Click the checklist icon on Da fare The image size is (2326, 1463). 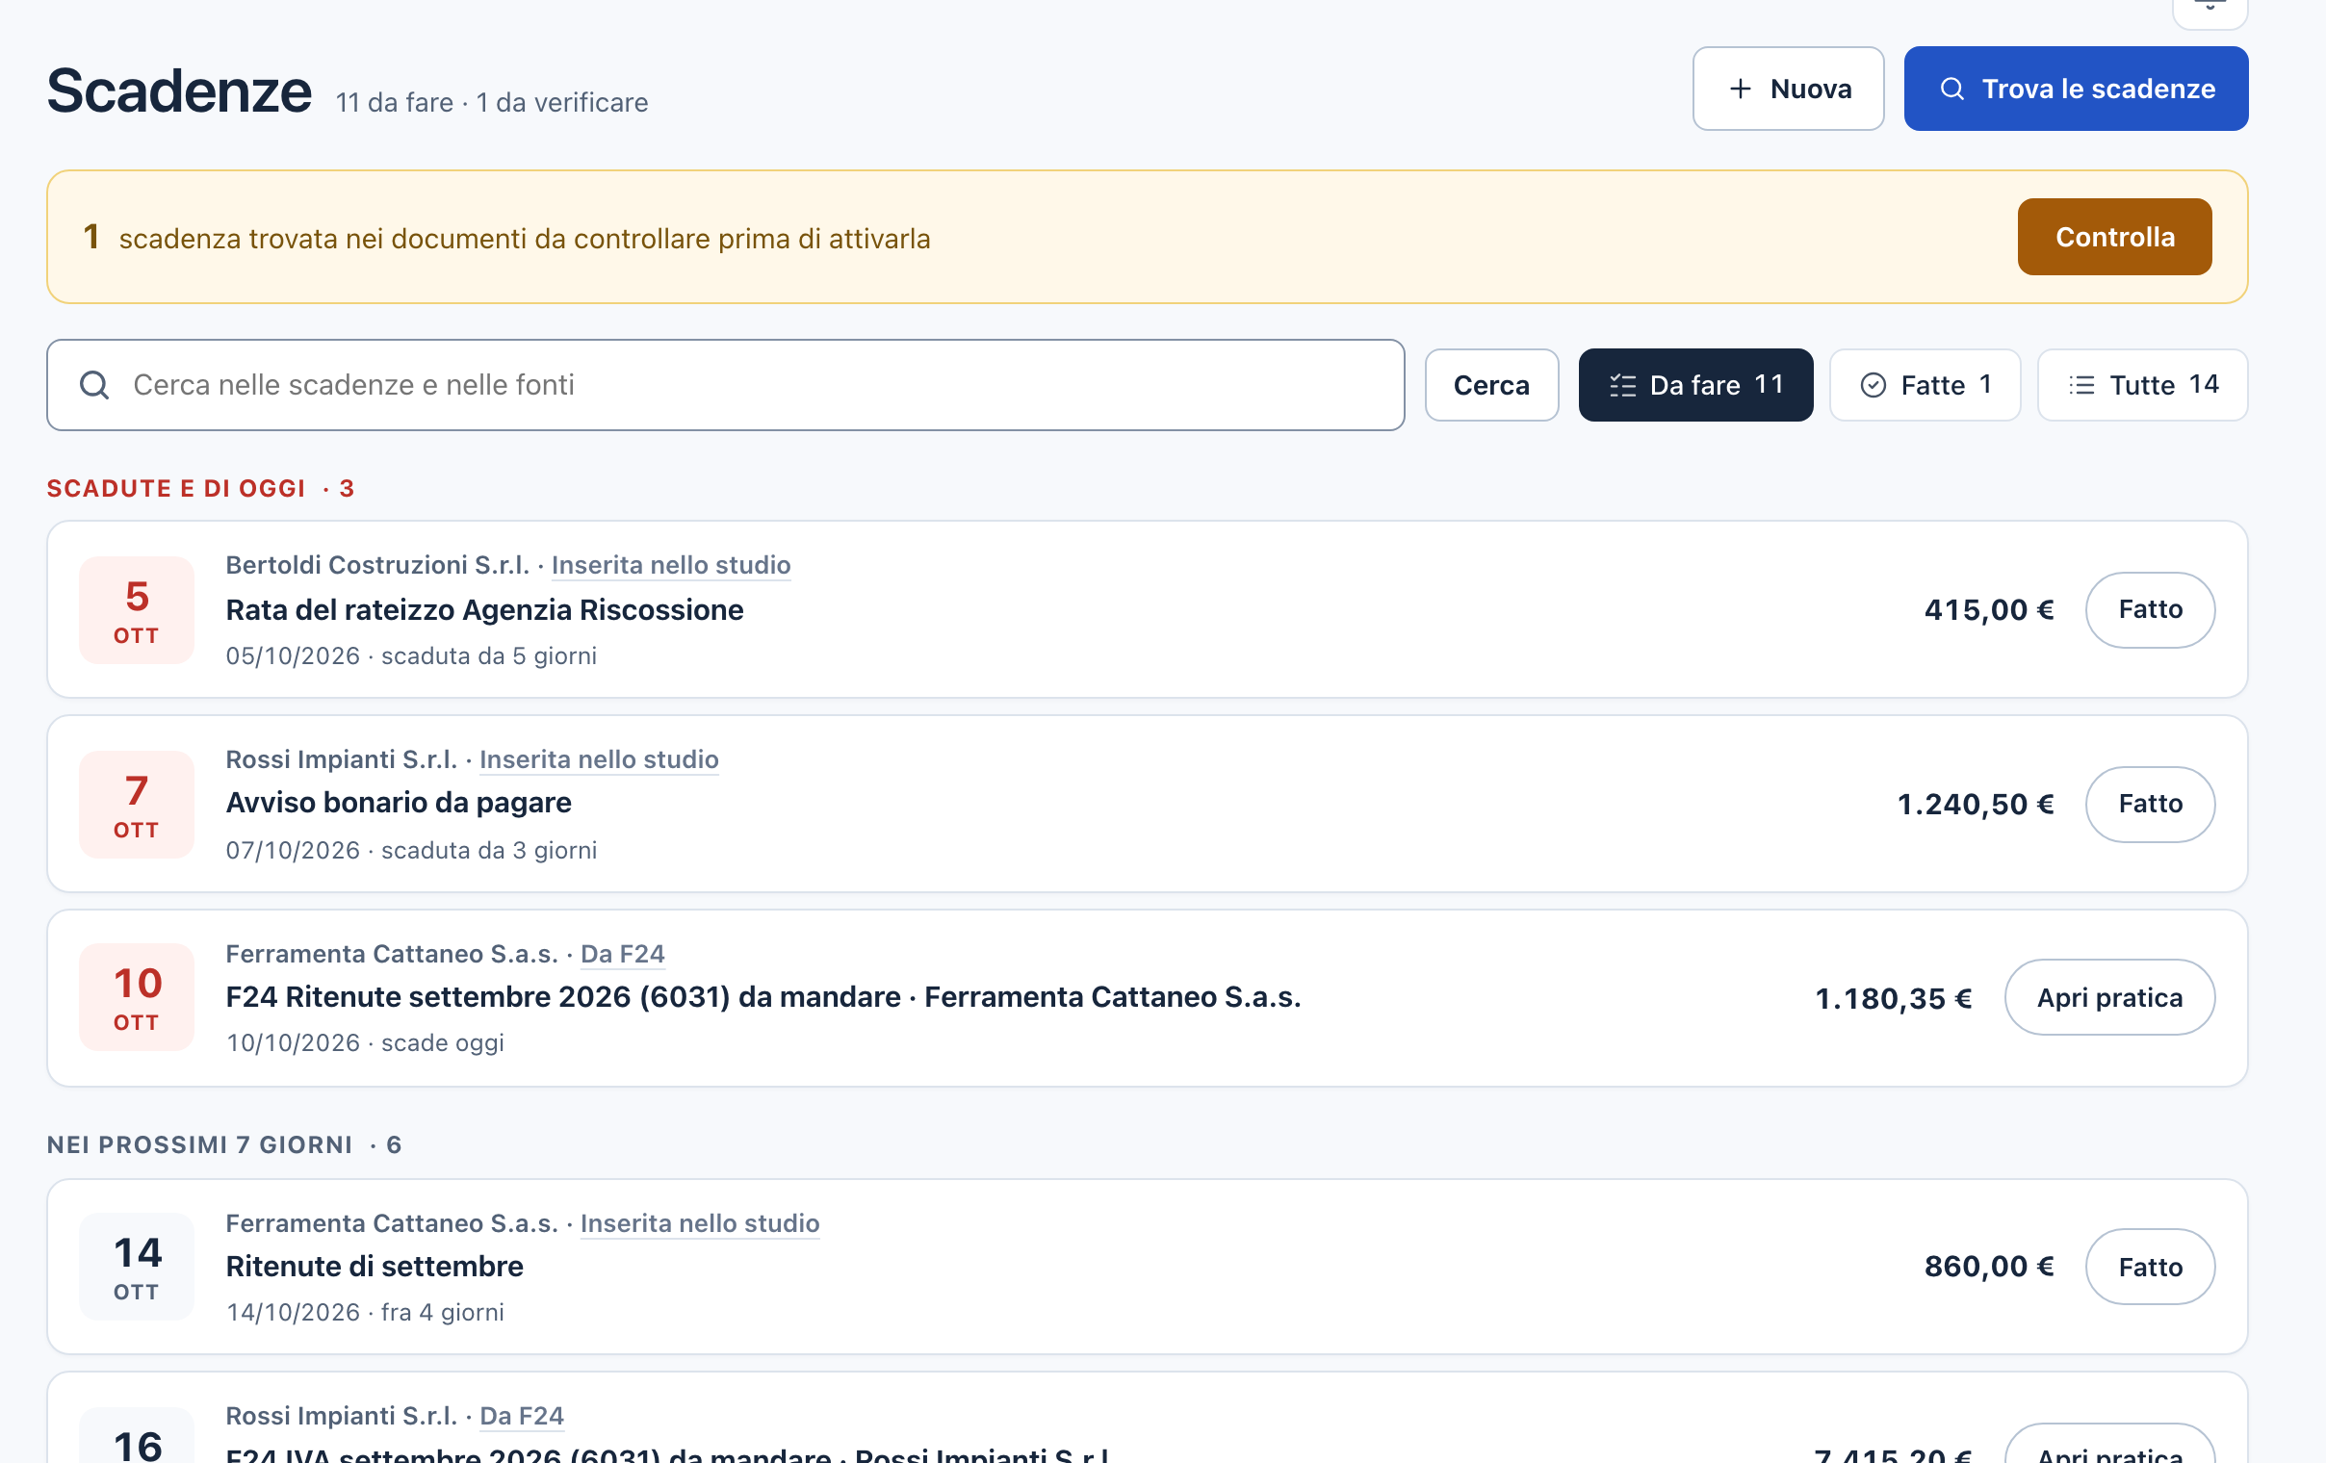pyautogui.click(x=1623, y=386)
